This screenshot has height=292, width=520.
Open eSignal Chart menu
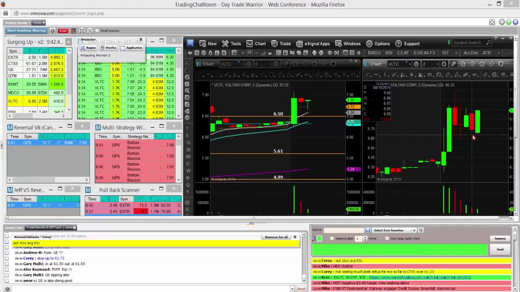point(256,43)
